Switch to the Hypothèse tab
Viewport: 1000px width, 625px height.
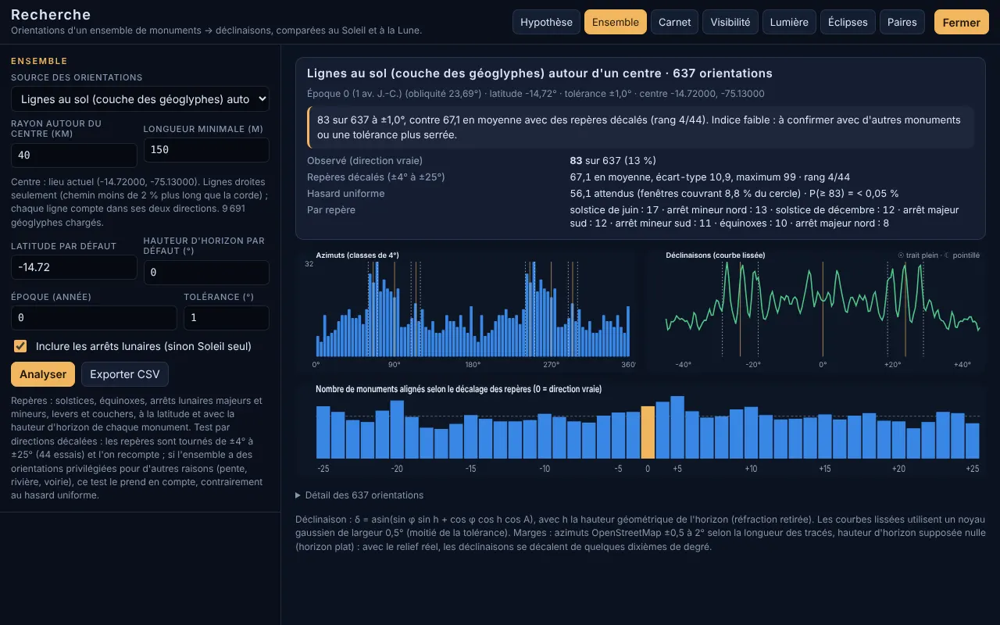click(x=546, y=22)
